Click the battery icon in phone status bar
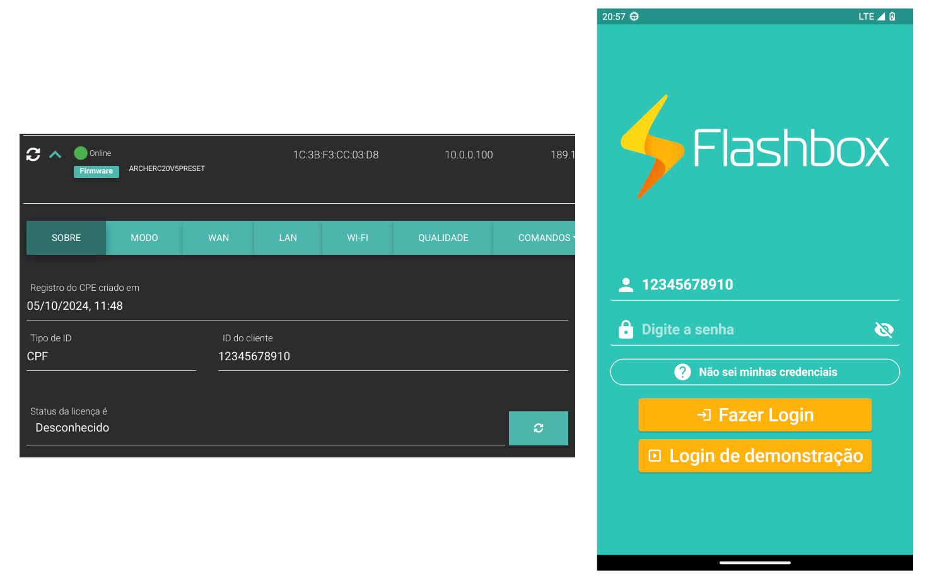The width and height of the screenshot is (946, 576). tap(892, 16)
